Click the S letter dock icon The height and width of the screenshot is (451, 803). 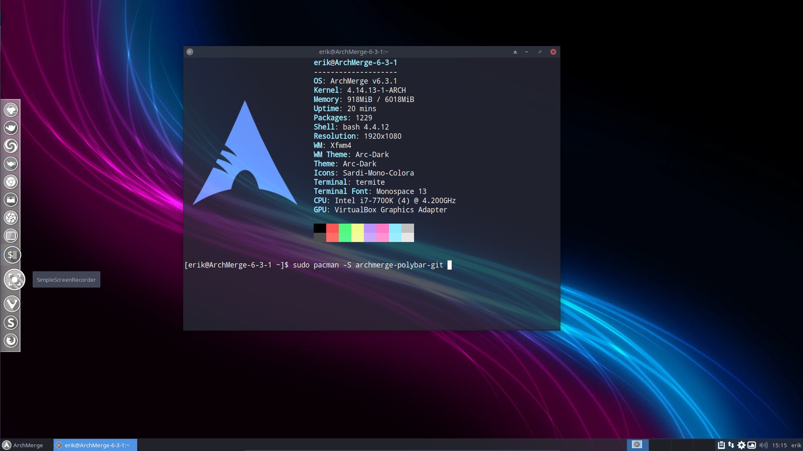point(11,323)
